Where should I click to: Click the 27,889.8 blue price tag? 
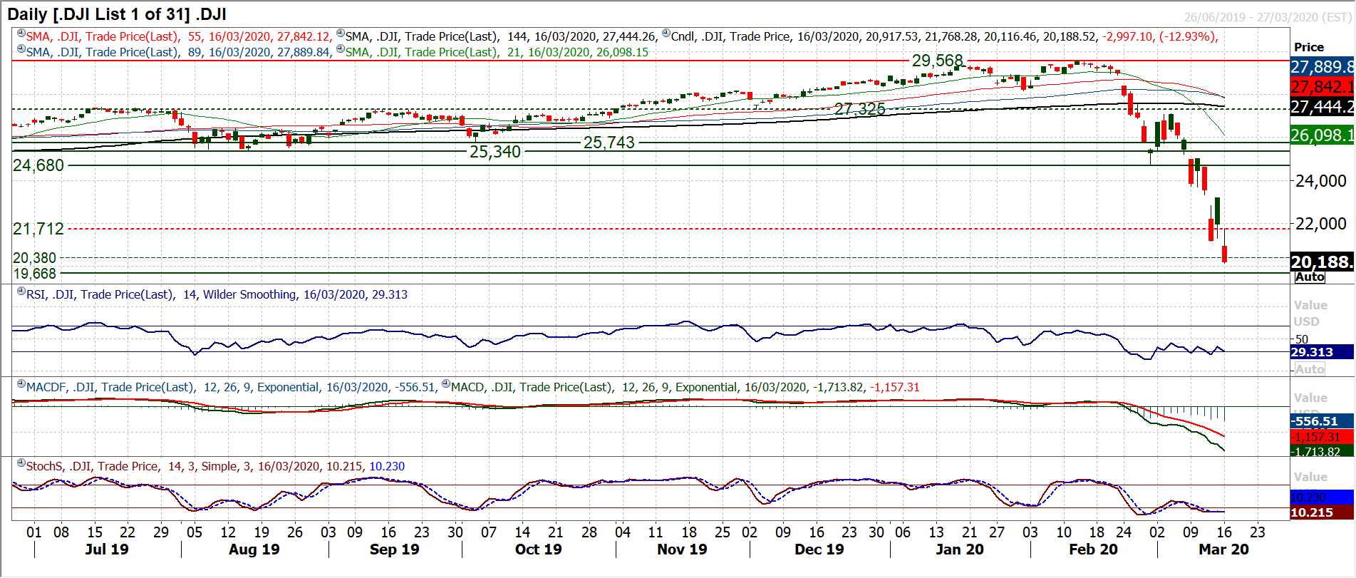pyautogui.click(x=1323, y=67)
